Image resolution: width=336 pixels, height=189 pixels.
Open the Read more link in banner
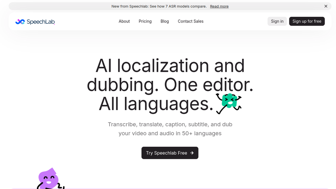[x=219, y=6]
